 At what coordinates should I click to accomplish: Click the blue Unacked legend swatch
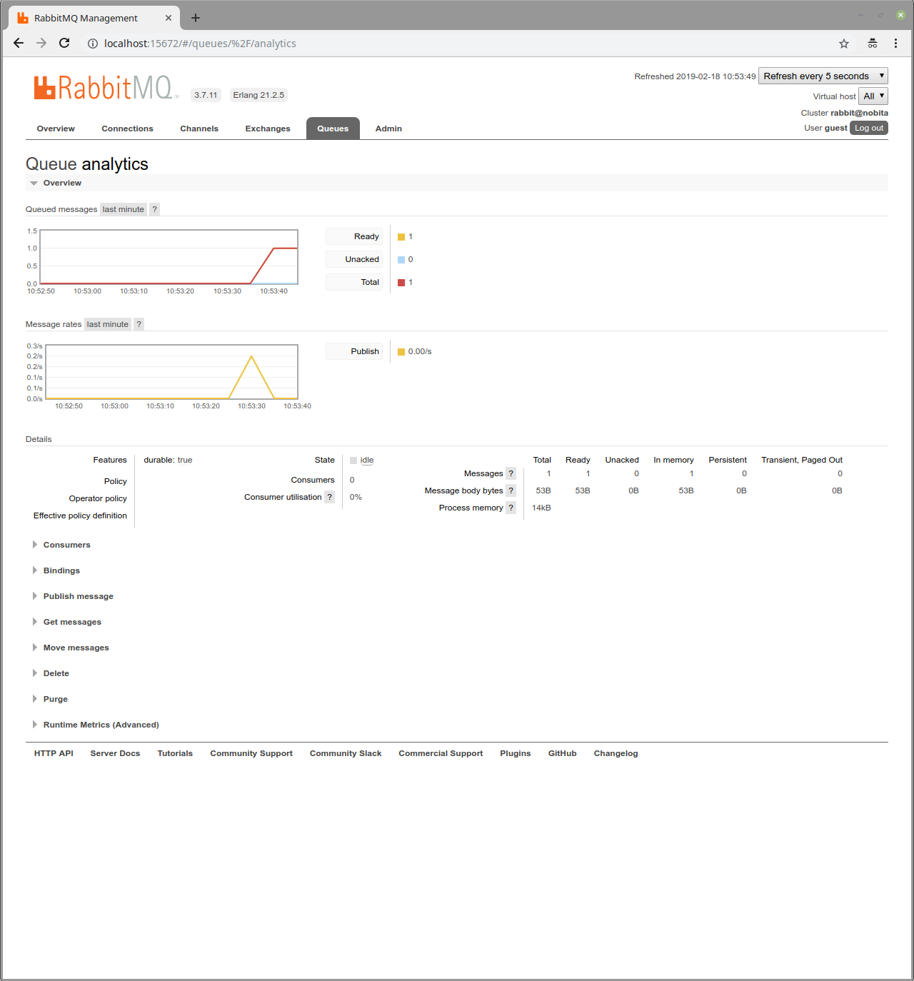pos(401,260)
